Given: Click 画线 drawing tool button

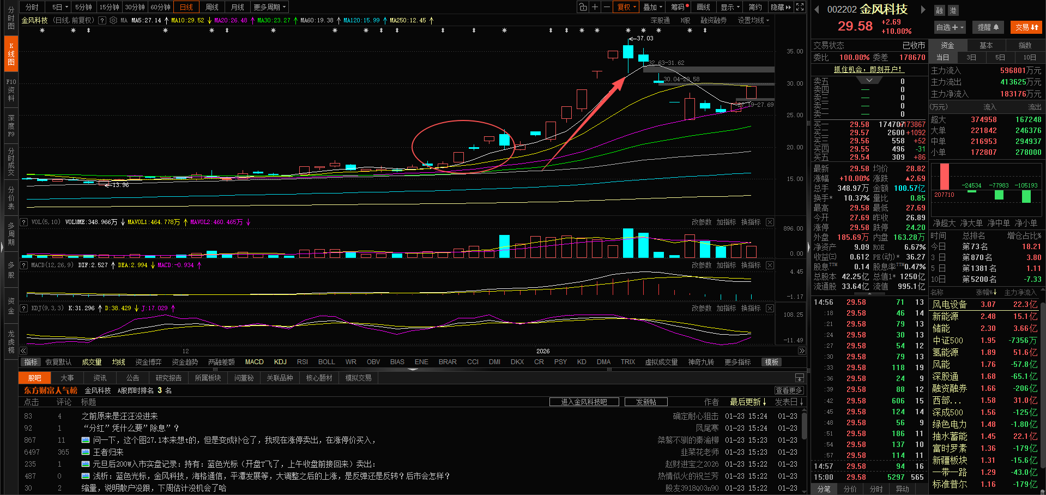Looking at the screenshot, I should click(x=704, y=7).
